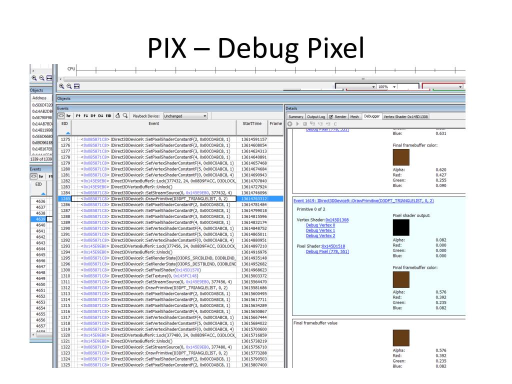Viewport: 512px width, 384px height.
Task: Click the debugger step icon after the break icon
Action: tap(312, 124)
